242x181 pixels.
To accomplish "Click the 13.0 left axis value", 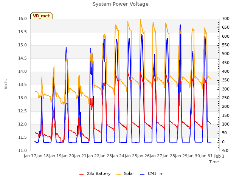I will click(x=23, y=98).
